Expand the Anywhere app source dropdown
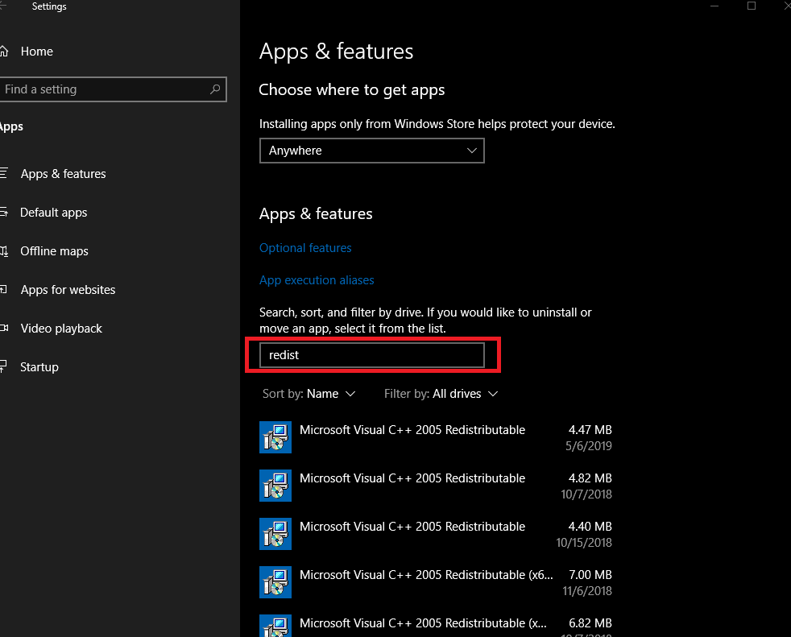Screen dimensions: 791x637 pos(372,151)
